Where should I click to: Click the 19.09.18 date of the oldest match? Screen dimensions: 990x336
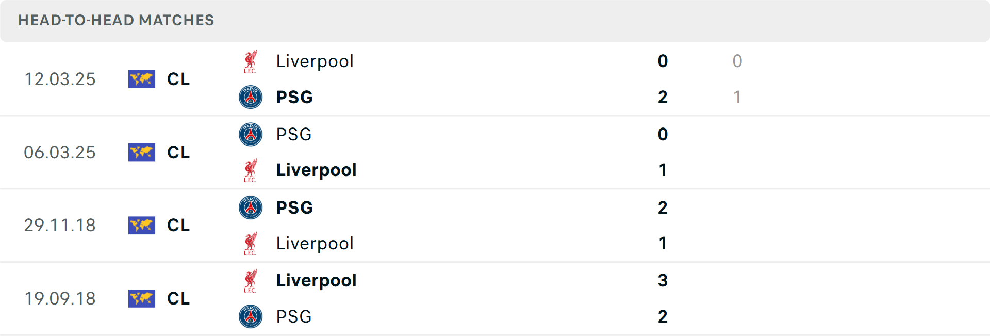[x=60, y=298]
